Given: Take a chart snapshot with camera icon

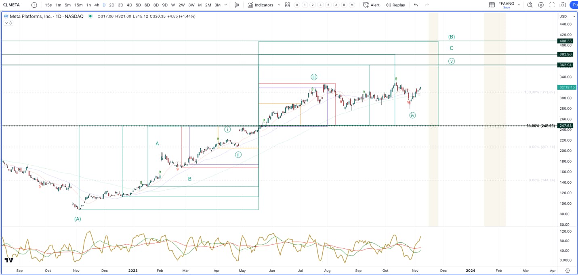Looking at the screenshot, I should coord(563,5).
